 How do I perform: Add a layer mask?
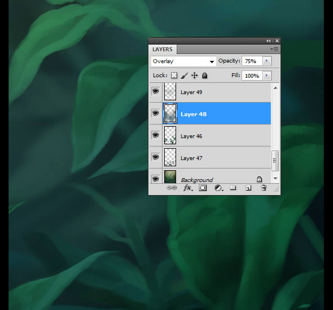coord(203,188)
